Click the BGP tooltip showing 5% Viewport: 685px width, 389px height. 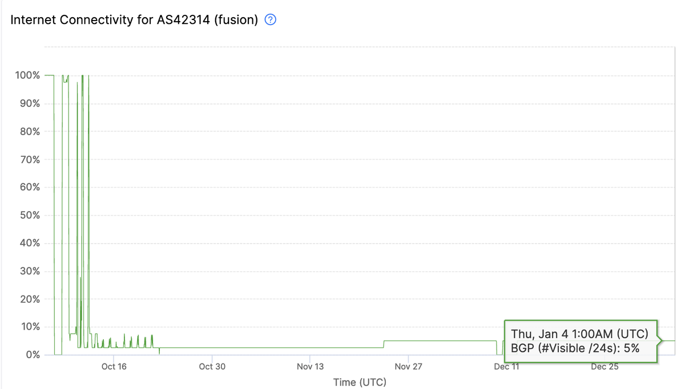pos(580,341)
